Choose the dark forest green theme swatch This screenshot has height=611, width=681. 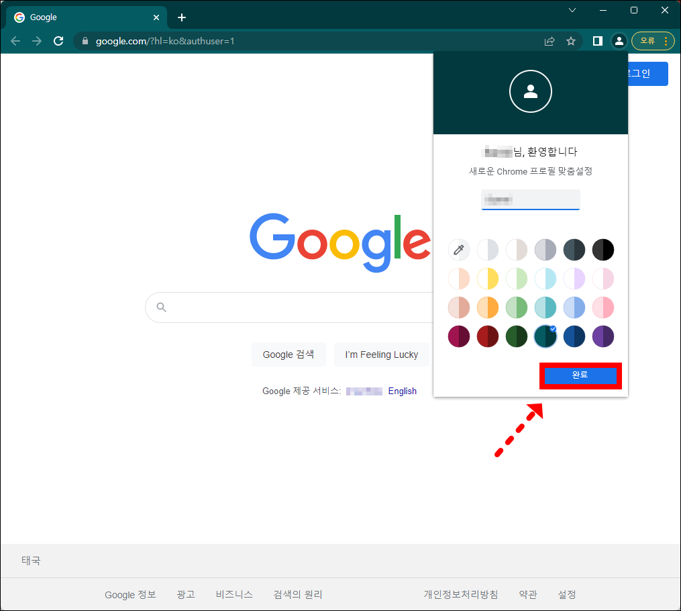click(x=517, y=336)
